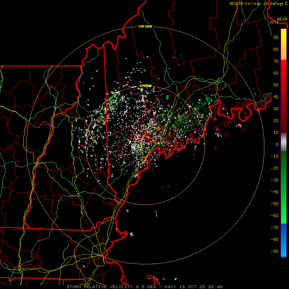This screenshot has width=289, height=289.
Task: Click the "100 NMI" range ring label
Action: [x=145, y=27]
